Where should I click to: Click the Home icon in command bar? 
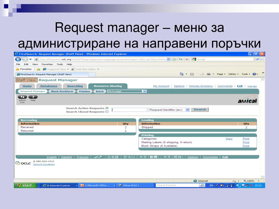181,74
